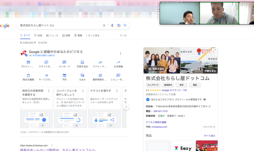Click the Google logo
This screenshot has width=254, height=151.
[4, 26]
